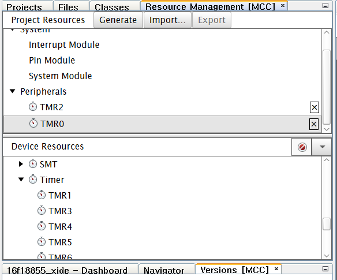Click the Device Resources heading

(x=47, y=147)
